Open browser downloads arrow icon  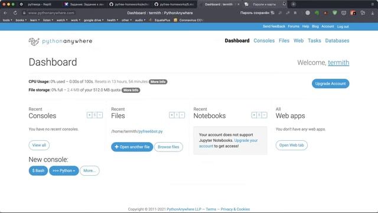point(373,13)
